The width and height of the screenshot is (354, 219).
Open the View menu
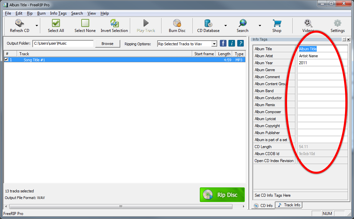(92, 13)
